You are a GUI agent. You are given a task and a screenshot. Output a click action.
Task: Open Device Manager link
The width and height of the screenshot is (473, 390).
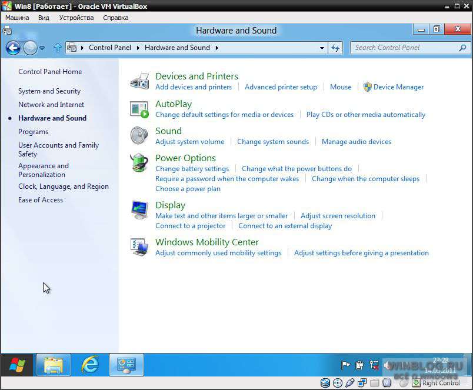398,87
